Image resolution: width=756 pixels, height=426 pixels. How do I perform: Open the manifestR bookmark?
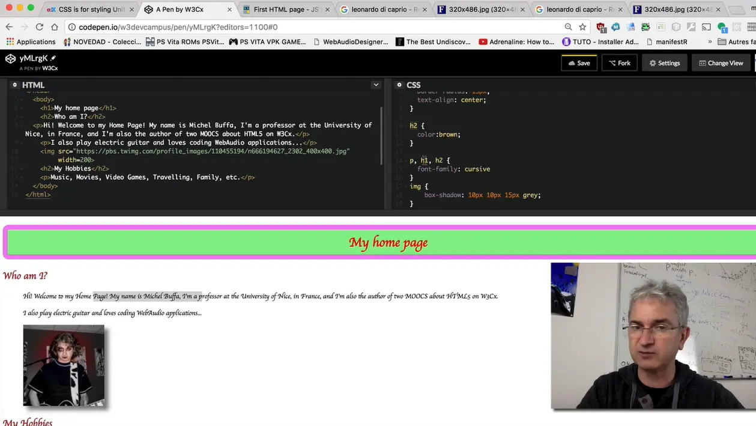(x=667, y=41)
